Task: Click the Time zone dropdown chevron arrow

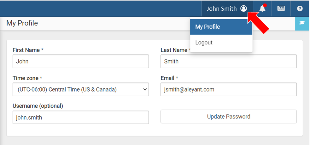Action: tap(145, 90)
